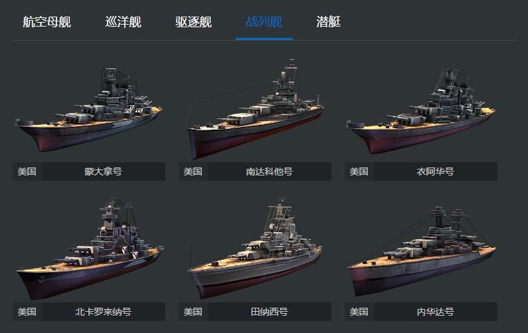Click the 北卡罗来纳号 name label
528x333 pixels.
(104, 312)
